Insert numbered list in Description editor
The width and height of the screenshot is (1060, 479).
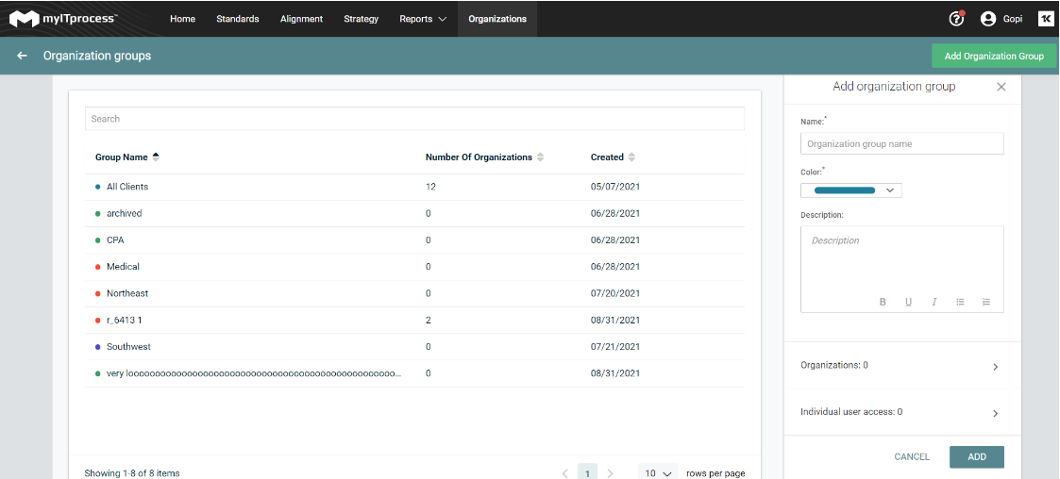pyautogui.click(x=985, y=302)
